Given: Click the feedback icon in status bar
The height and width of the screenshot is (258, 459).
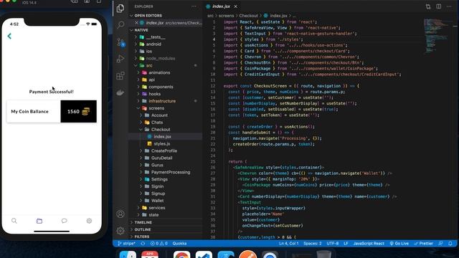Looking at the screenshot, I should (440, 244).
